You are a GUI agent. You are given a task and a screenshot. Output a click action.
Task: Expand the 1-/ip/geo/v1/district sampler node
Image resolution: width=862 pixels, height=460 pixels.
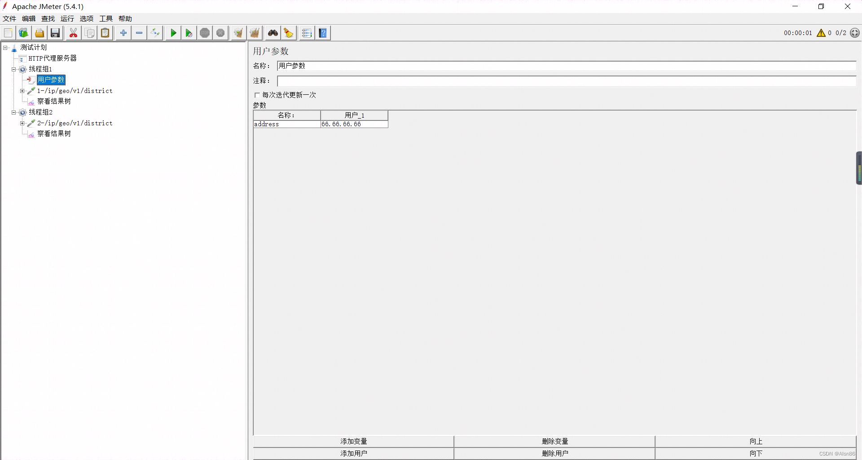[x=22, y=91]
